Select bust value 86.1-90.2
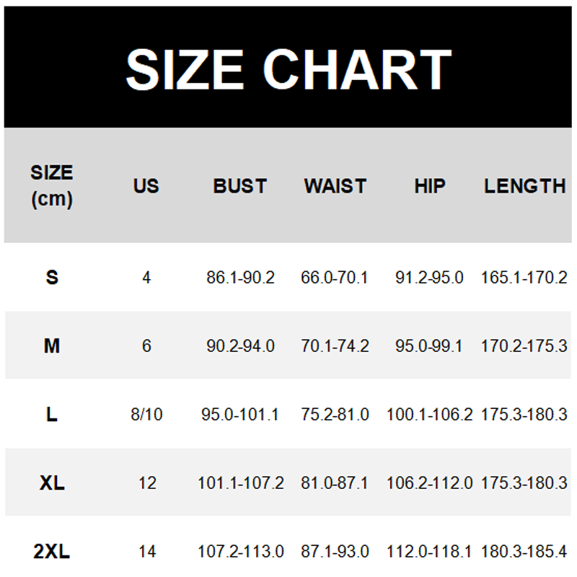This screenshot has height=577, width=577. [x=240, y=277]
